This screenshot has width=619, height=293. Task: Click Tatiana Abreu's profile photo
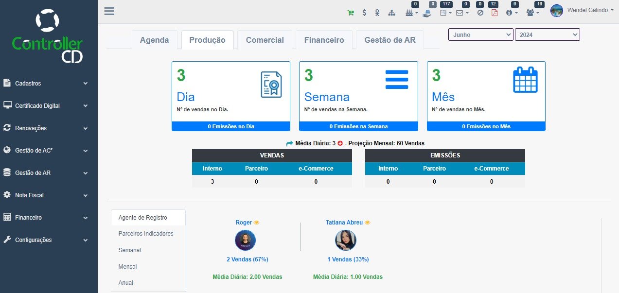[345, 241]
